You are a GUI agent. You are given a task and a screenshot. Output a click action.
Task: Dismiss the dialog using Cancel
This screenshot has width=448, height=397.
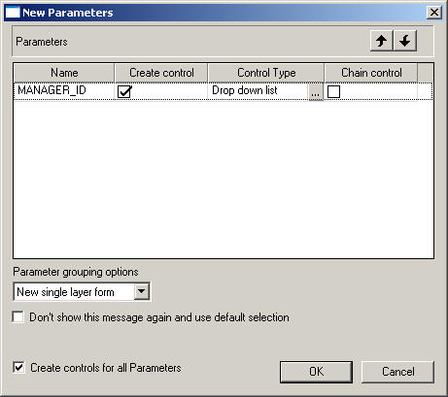point(397,372)
